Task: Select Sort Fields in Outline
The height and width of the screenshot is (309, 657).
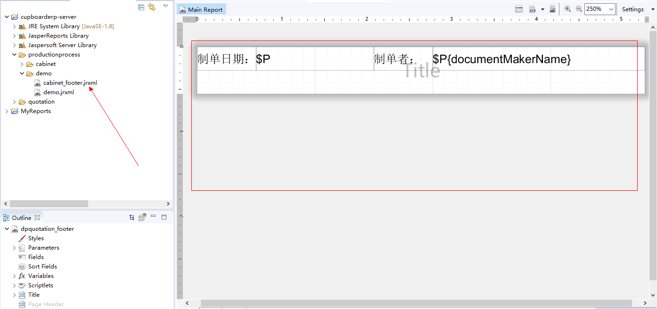Action: 42,267
